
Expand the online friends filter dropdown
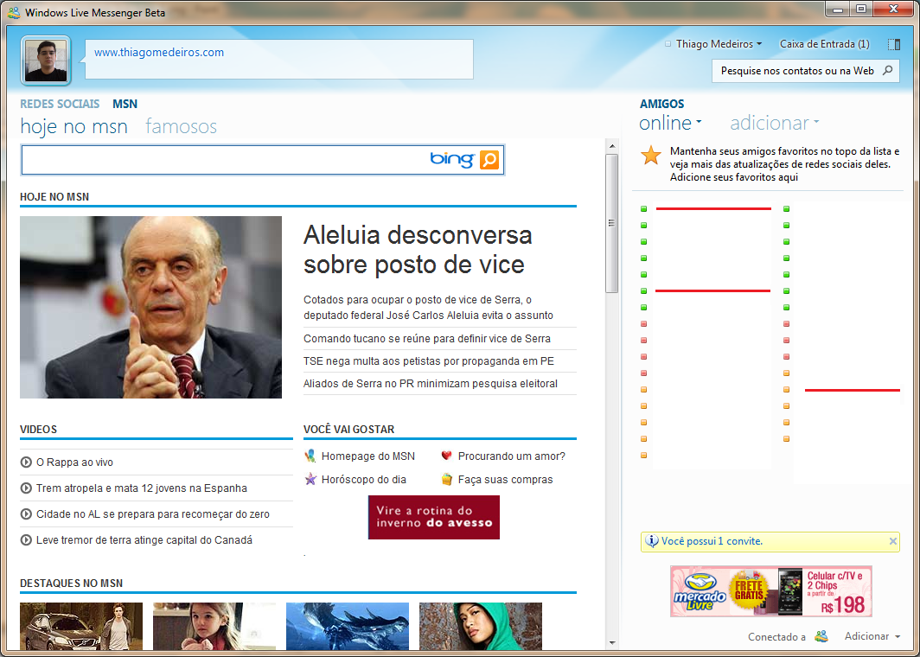(670, 123)
